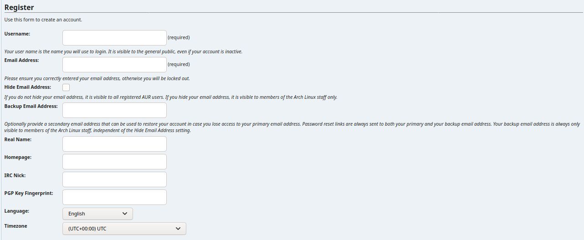Click the "Real Name:" label
This screenshot has width=584, height=240.
18,139
